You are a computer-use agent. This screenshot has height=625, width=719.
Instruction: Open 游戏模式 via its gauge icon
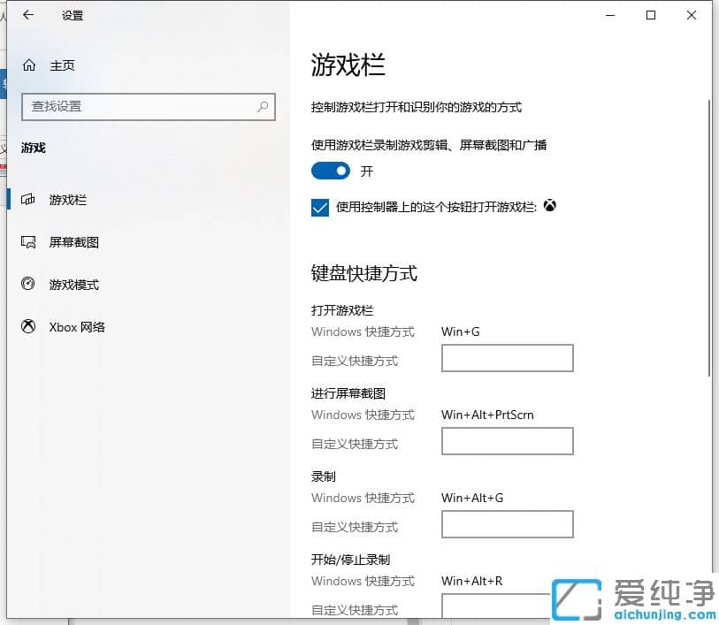(27, 284)
